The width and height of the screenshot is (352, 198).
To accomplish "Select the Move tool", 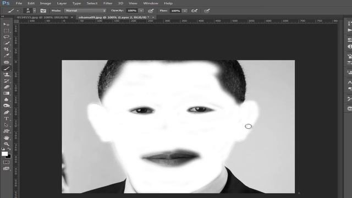I will [6, 24].
